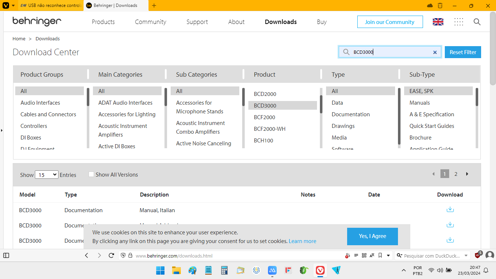
Task: Expand the search field history arrow
Action: pos(466,256)
